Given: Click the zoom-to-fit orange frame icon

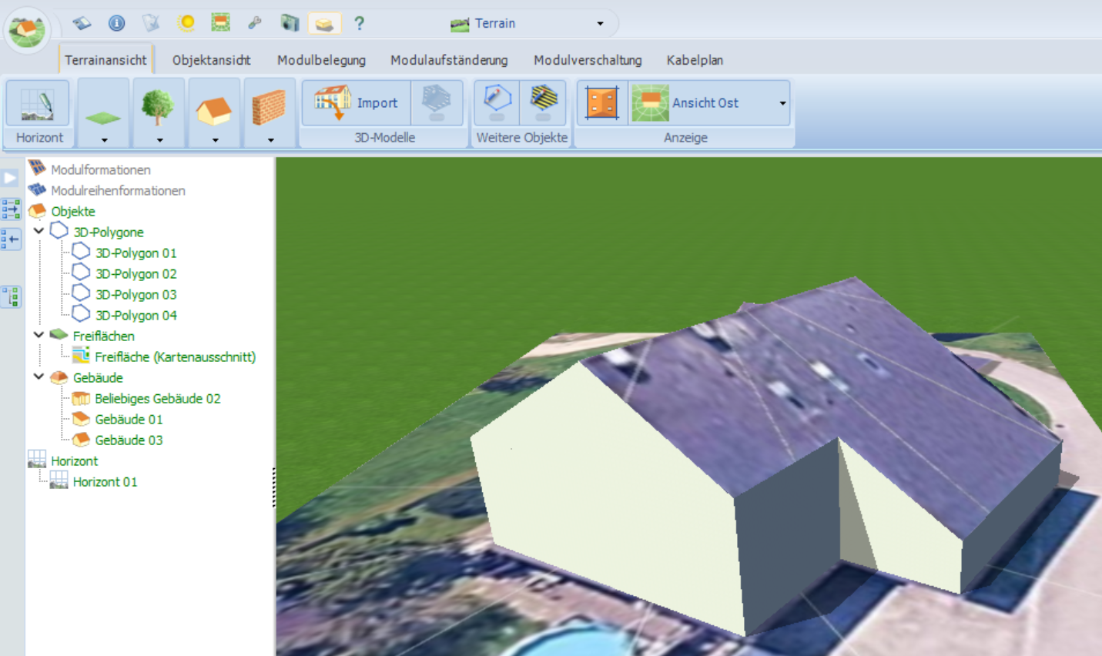Looking at the screenshot, I should pyautogui.click(x=602, y=103).
